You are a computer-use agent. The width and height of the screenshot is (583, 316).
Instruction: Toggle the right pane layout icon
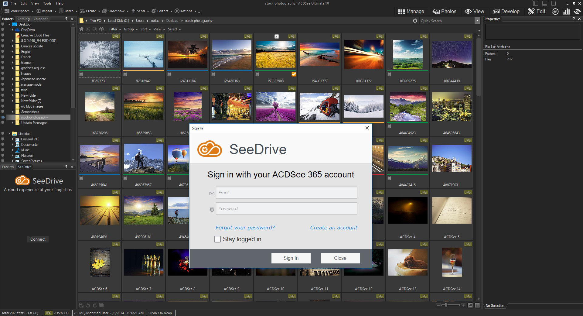(x=554, y=3)
